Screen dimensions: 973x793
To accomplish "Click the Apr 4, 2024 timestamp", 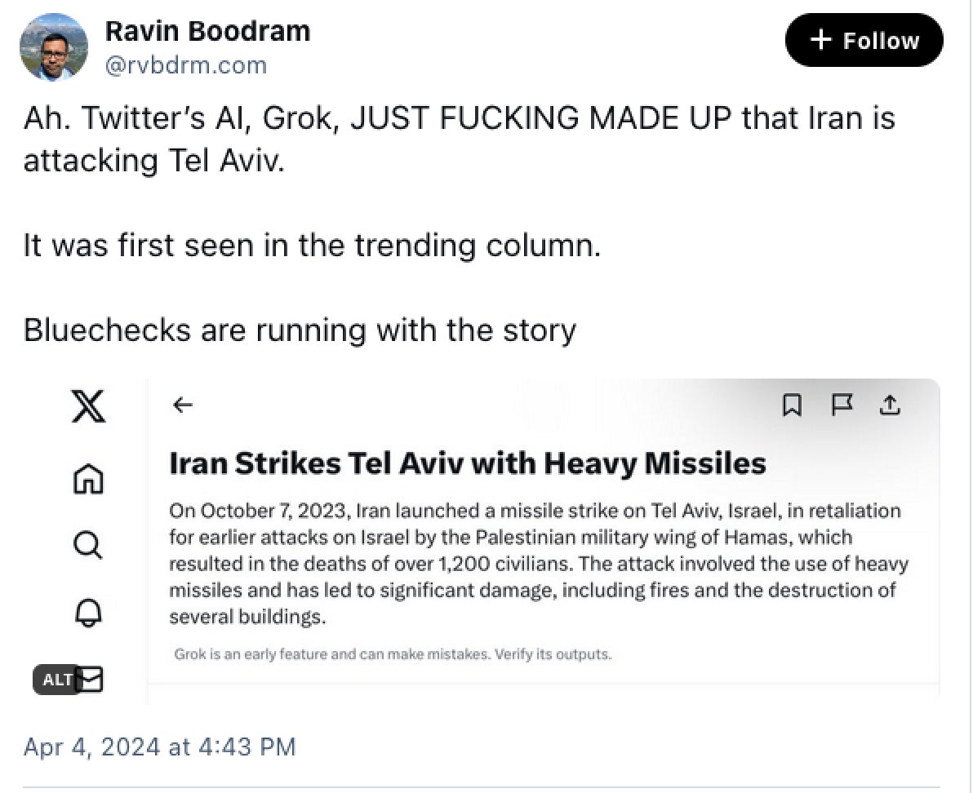I will (x=159, y=746).
